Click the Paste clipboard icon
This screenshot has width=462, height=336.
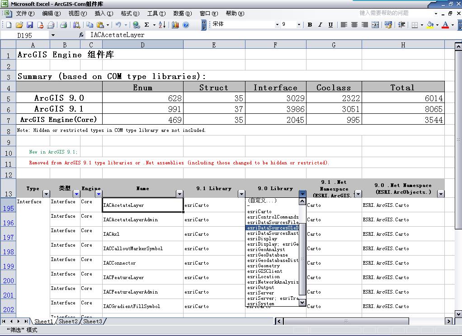point(100,25)
